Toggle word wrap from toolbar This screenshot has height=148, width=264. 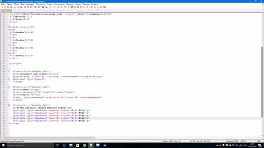(65, 7)
